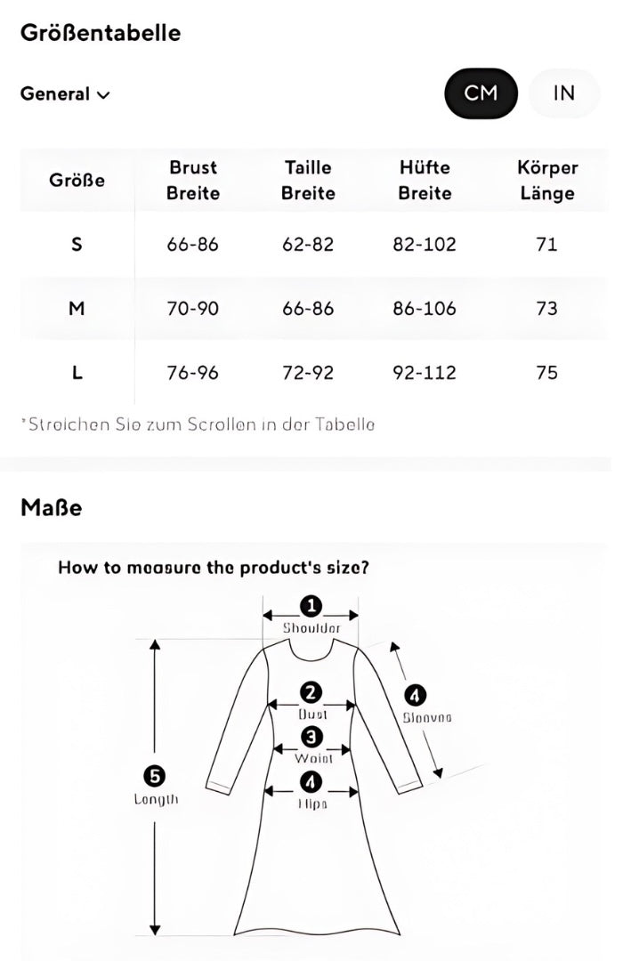Click the number 4 Sleeves marker
Screen dimensions: 631x961
pyautogui.click(x=415, y=695)
